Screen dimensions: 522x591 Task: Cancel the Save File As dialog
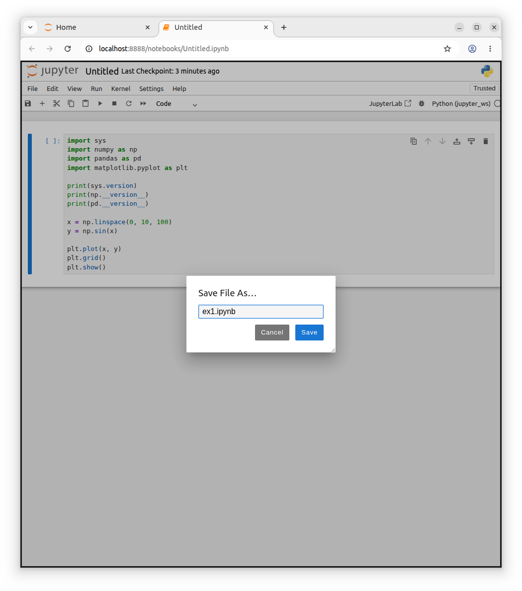[272, 333]
